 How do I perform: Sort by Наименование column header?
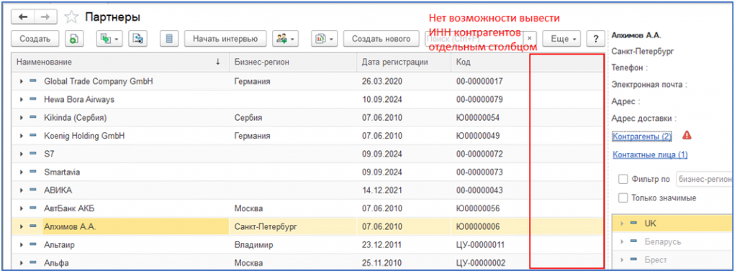(119, 62)
